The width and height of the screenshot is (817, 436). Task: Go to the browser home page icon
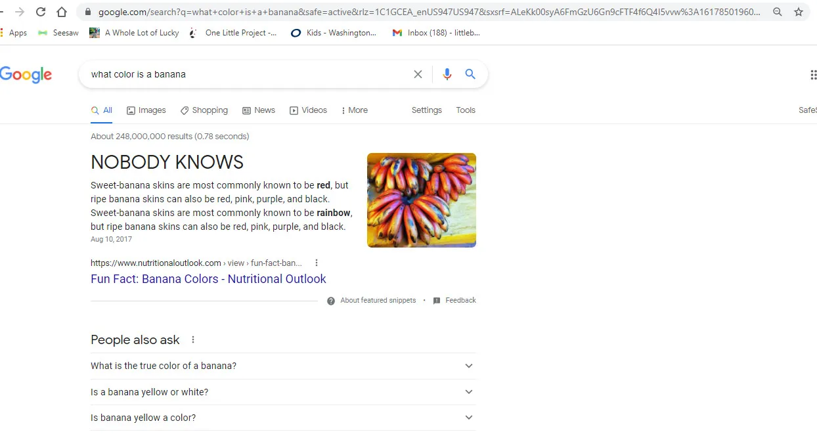62,12
